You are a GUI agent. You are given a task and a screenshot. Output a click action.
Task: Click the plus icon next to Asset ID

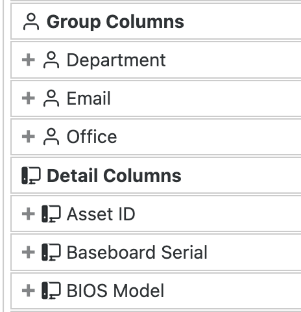pos(29,214)
